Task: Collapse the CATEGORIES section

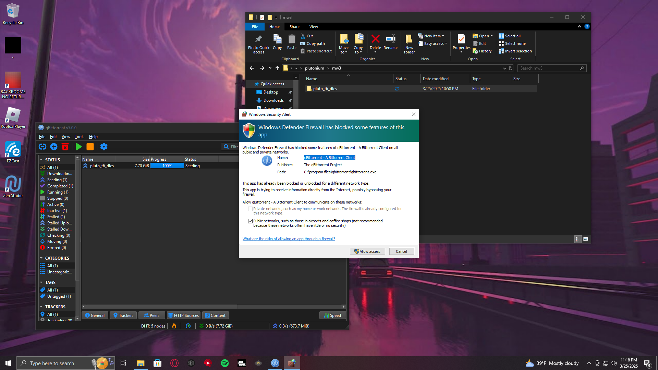Action: click(41, 258)
